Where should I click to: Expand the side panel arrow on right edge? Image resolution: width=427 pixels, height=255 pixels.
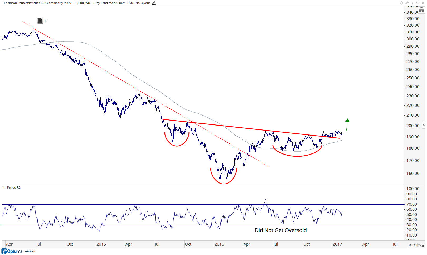(424, 125)
